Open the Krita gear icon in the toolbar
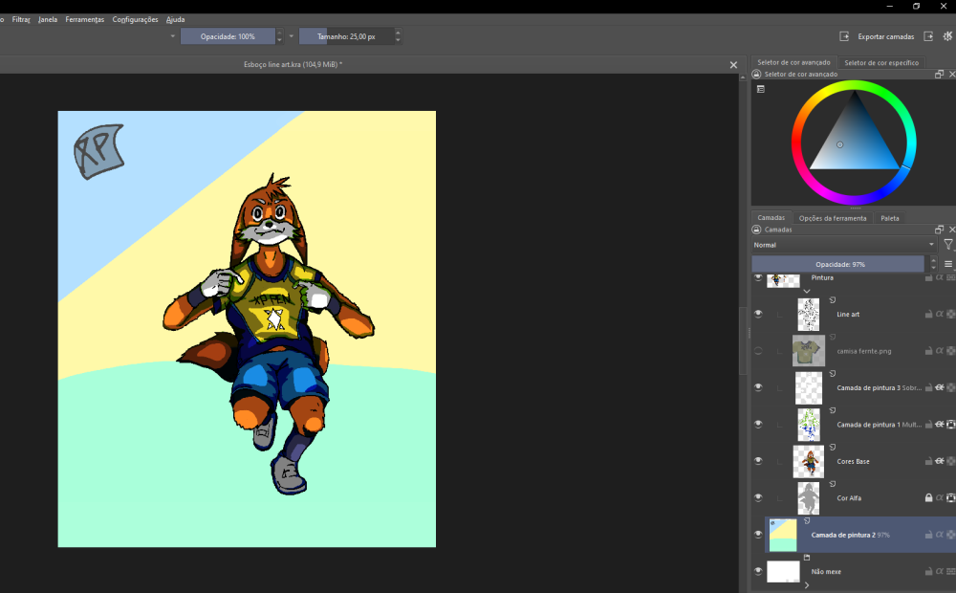956x593 pixels. point(948,36)
